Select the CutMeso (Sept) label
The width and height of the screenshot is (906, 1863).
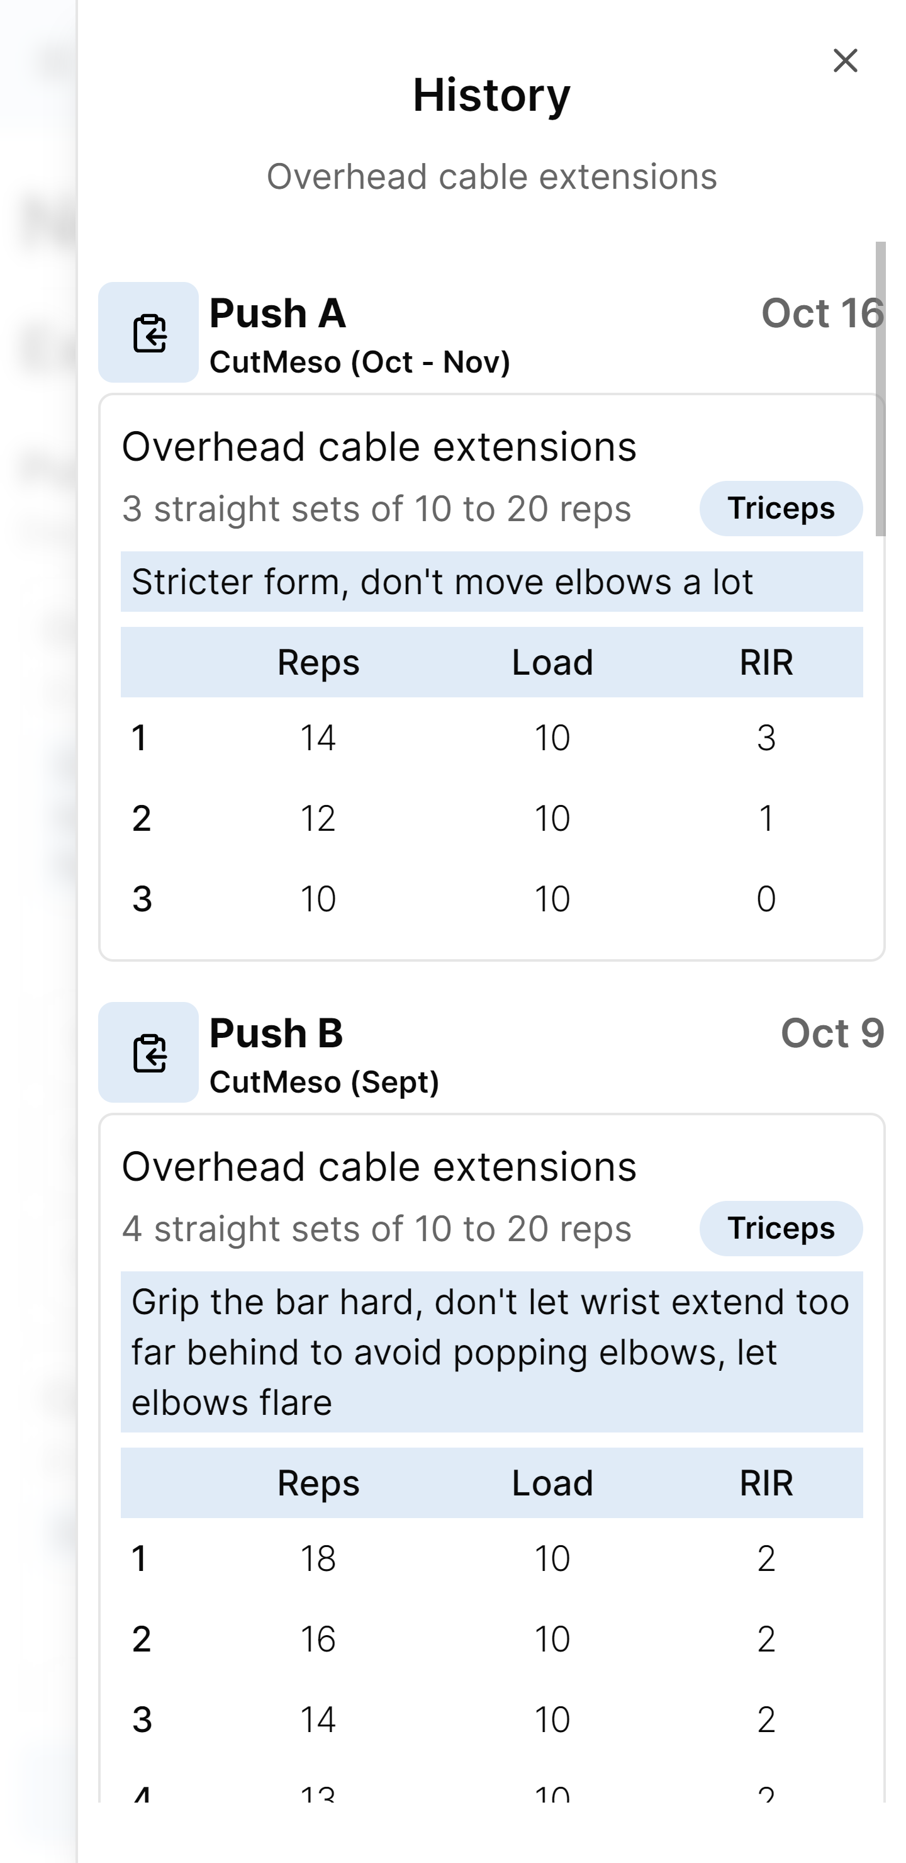click(x=324, y=1082)
